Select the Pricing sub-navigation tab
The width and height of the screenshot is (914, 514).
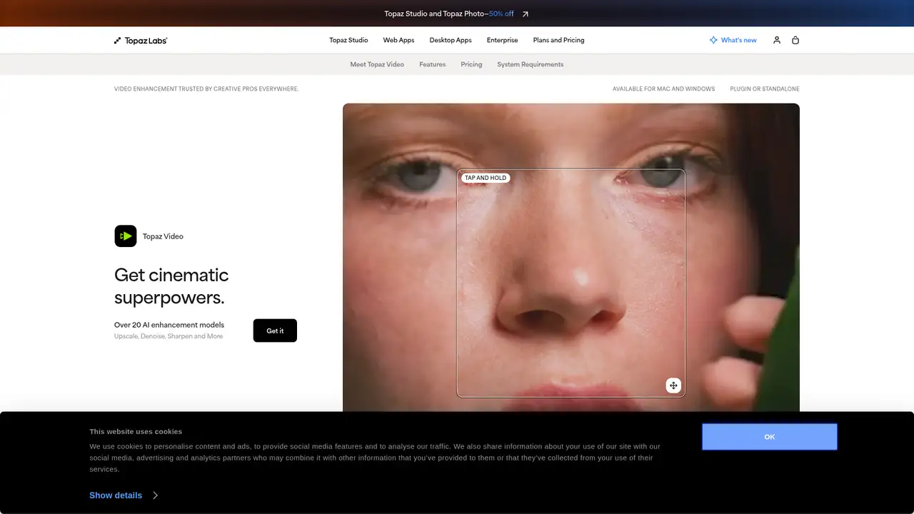[471, 64]
